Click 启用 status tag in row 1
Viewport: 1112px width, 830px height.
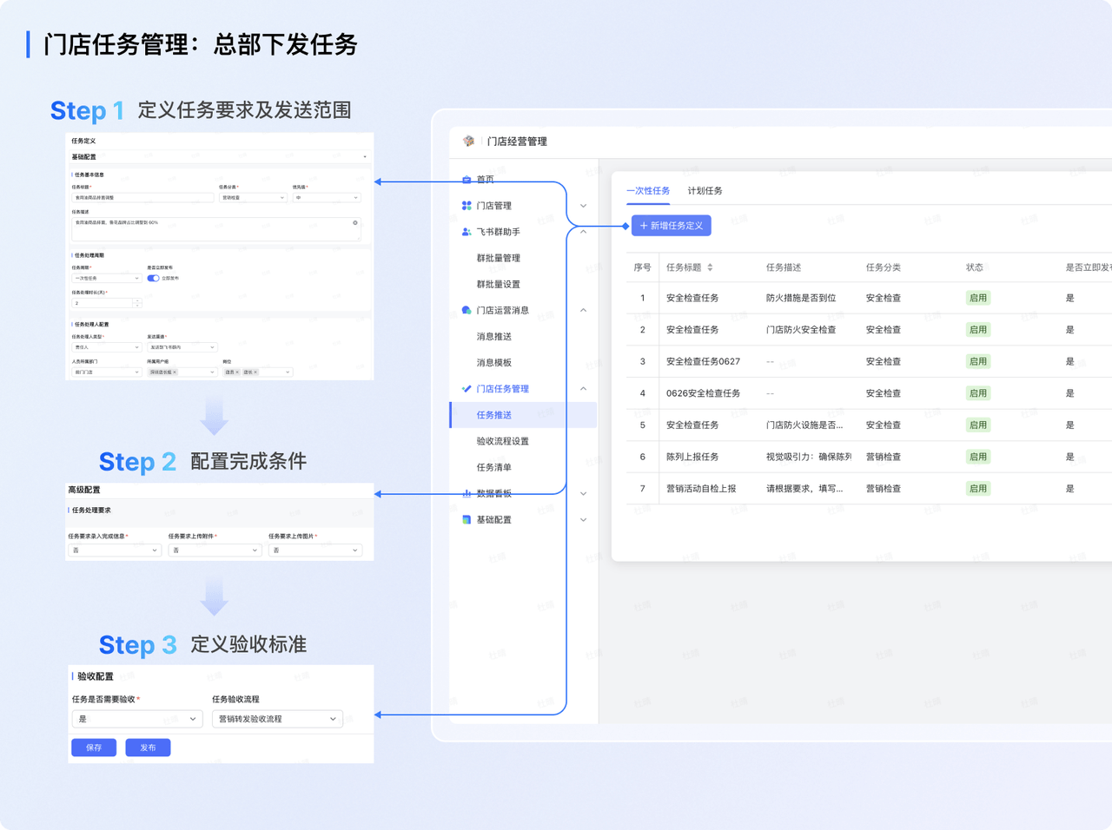pyautogui.click(x=978, y=298)
